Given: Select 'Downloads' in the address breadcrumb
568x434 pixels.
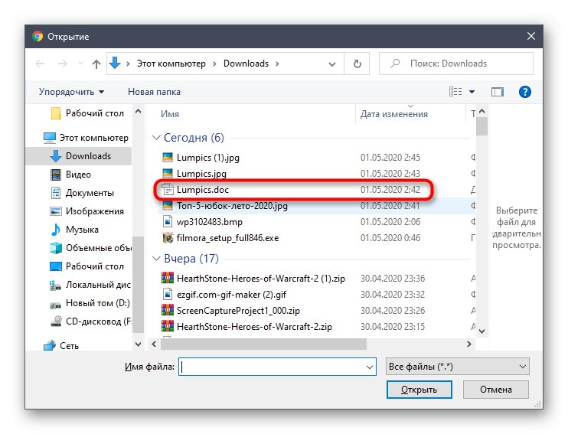Looking at the screenshot, I should coord(246,64).
